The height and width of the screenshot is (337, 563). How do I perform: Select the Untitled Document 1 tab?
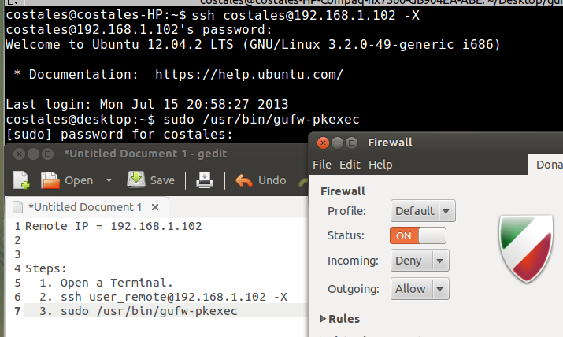coord(85,207)
